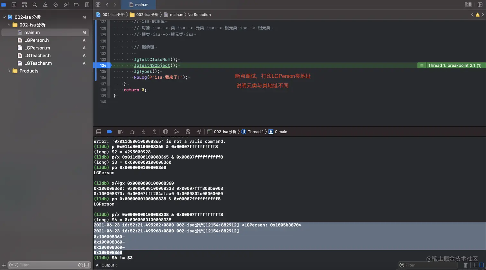Viewport: 486px width, 270px height.
Task: Open the Test navigator
Action: click(56, 5)
